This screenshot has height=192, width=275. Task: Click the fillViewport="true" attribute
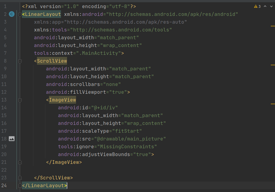click(x=87, y=92)
